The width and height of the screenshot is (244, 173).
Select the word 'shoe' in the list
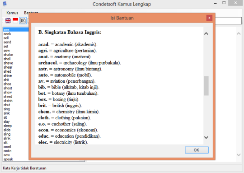tap(7, 84)
